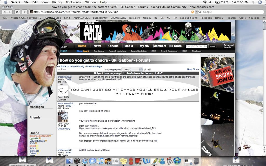
Task: Click the Spotlight magnifier icon in menu bar
Action: (x=260, y=2)
